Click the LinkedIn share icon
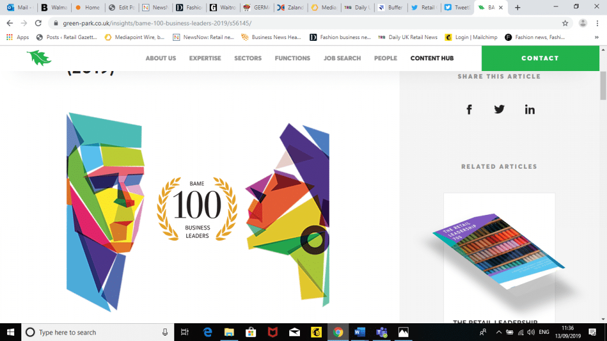 (529, 110)
